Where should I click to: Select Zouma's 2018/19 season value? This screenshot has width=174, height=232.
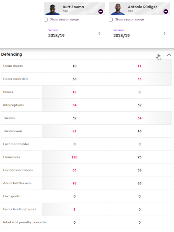[56, 36]
